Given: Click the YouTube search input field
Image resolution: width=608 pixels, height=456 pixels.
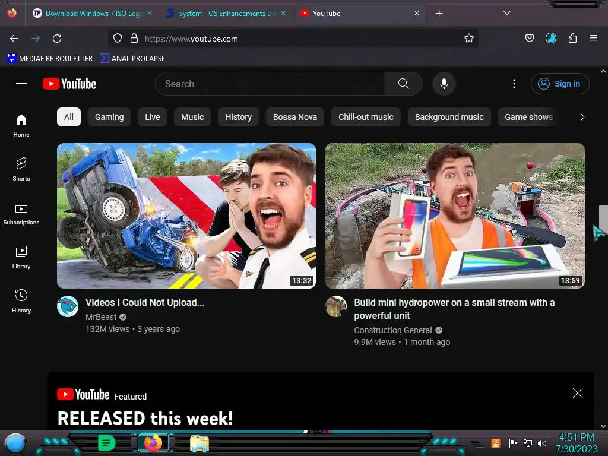Looking at the screenshot, I should pos(270,84).
